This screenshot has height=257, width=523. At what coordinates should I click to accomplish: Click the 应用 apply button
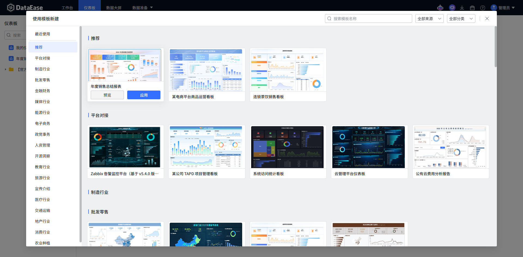coord(144,95)
